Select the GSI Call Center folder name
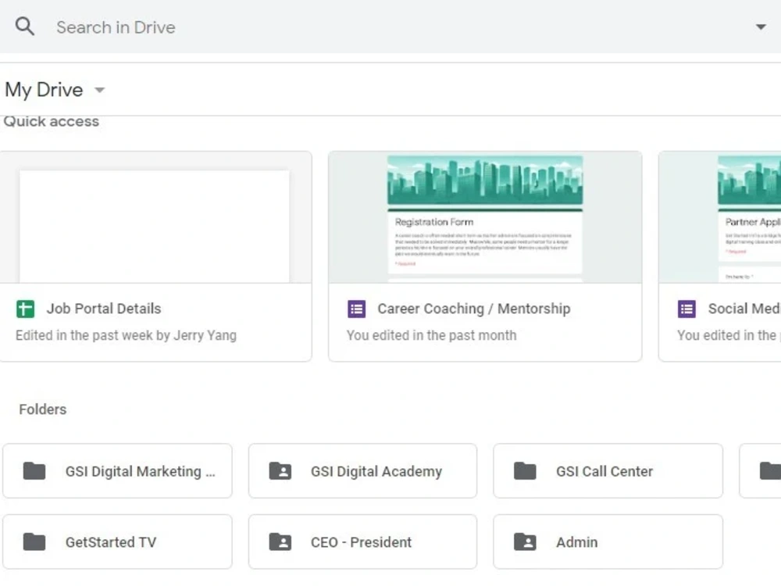This screenshot has width=781, height=586. (604, 471)
